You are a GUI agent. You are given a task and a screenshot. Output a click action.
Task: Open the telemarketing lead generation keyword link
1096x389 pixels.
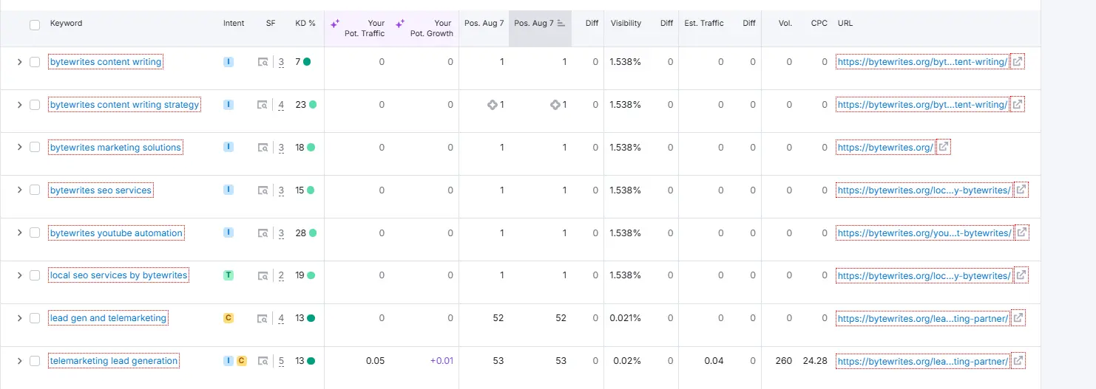click(114, 361)
